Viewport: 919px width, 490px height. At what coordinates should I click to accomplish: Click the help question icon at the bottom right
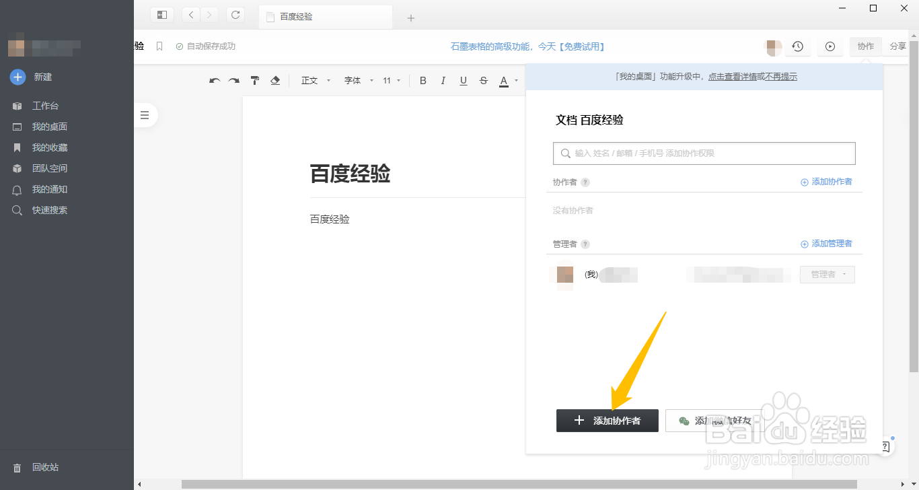pos(885,446)
